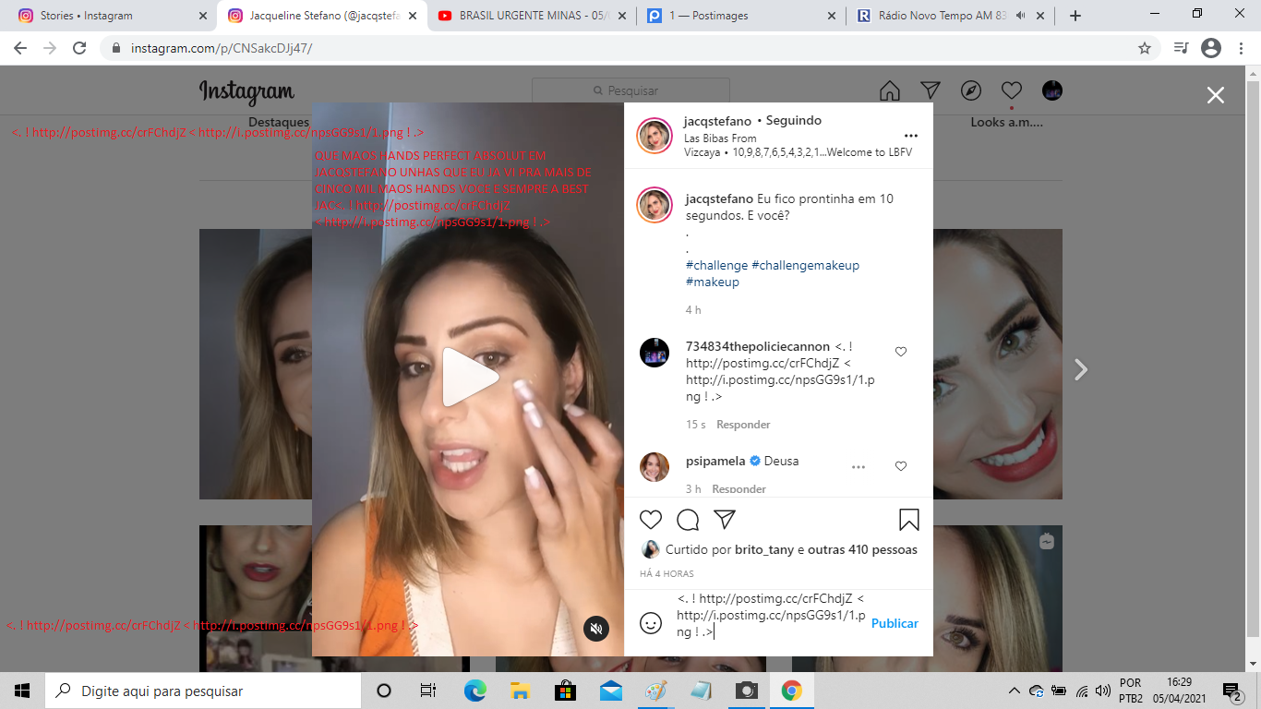Switch to Rádio Novo Tempo tab
Screen dimensions: 1261x709
[951, 16]
